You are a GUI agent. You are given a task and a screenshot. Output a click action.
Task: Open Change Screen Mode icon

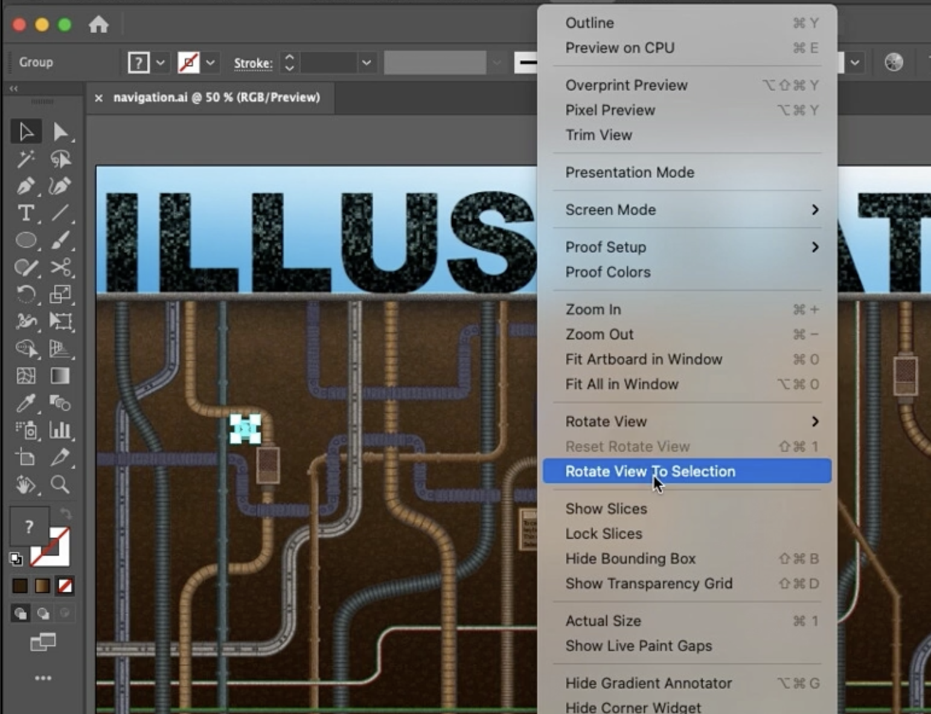coord(43,642)
